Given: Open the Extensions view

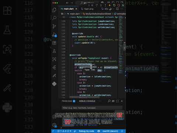Looking at the screenshot, I should point(54,43).
